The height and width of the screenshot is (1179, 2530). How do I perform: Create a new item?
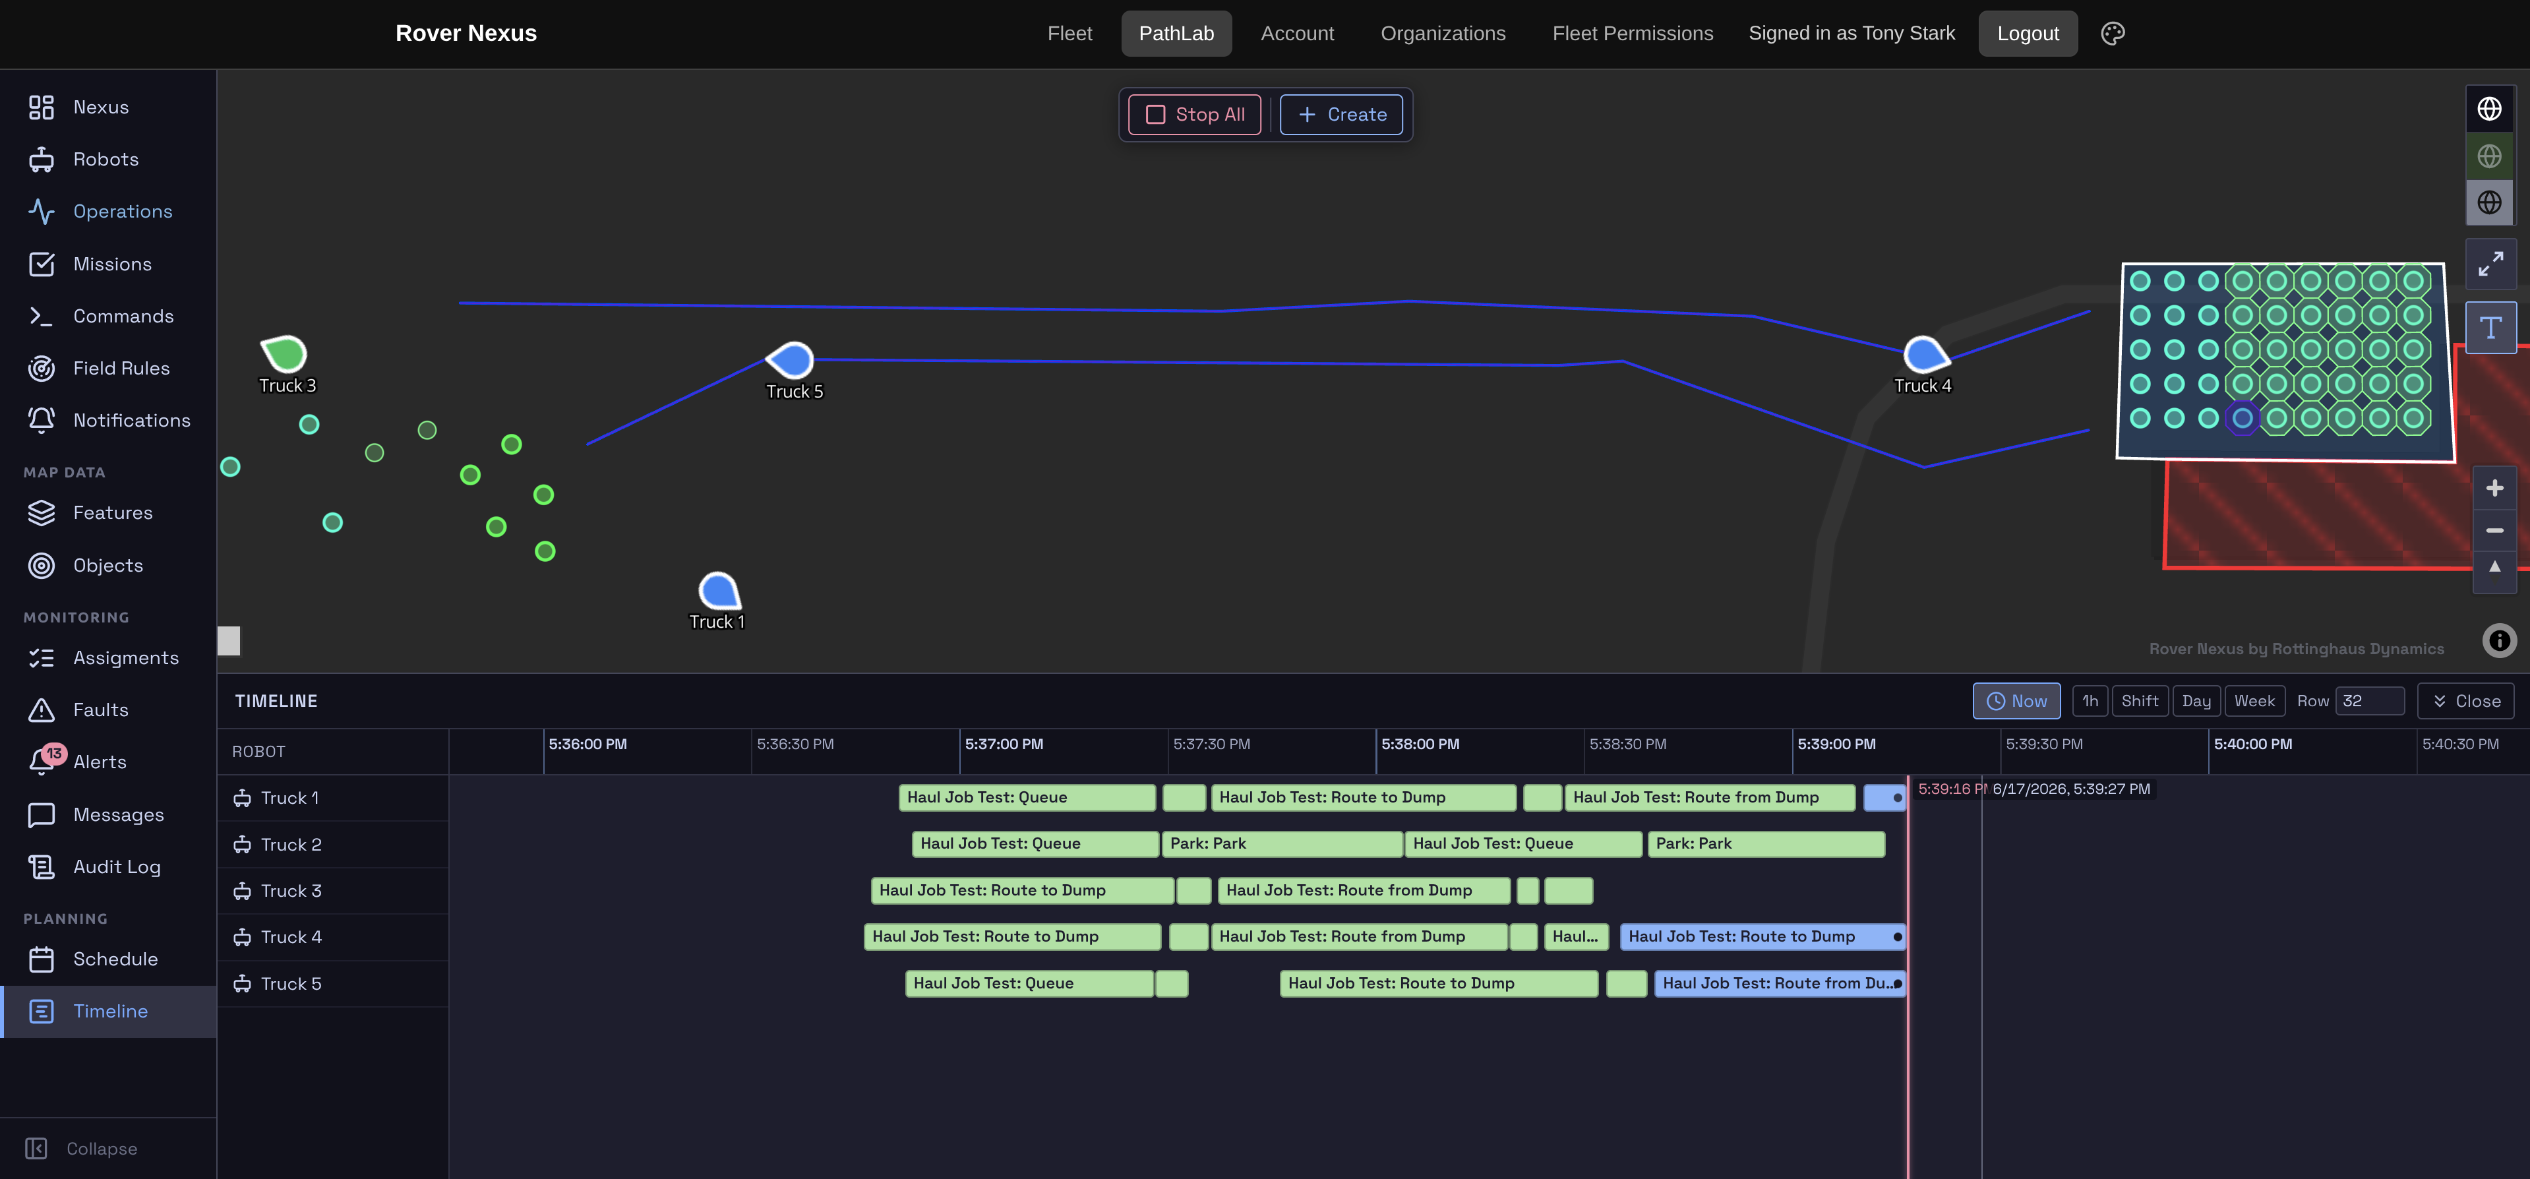click(x=1340, y=115)
